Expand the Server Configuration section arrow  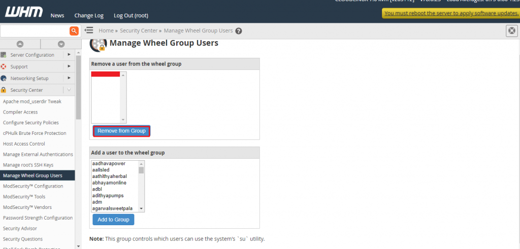pyautogui.click(x=69, y=55)
